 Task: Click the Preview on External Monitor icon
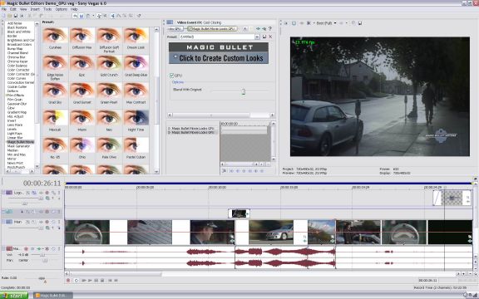point(294,23)
